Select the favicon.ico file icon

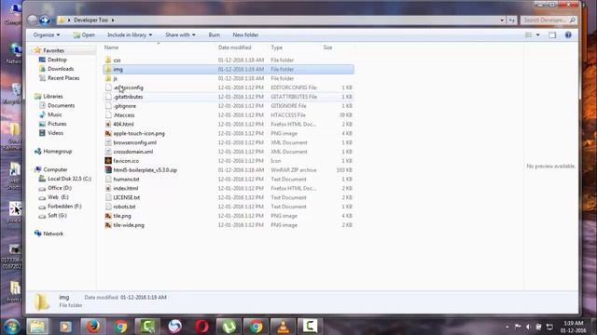pos(108,161)
